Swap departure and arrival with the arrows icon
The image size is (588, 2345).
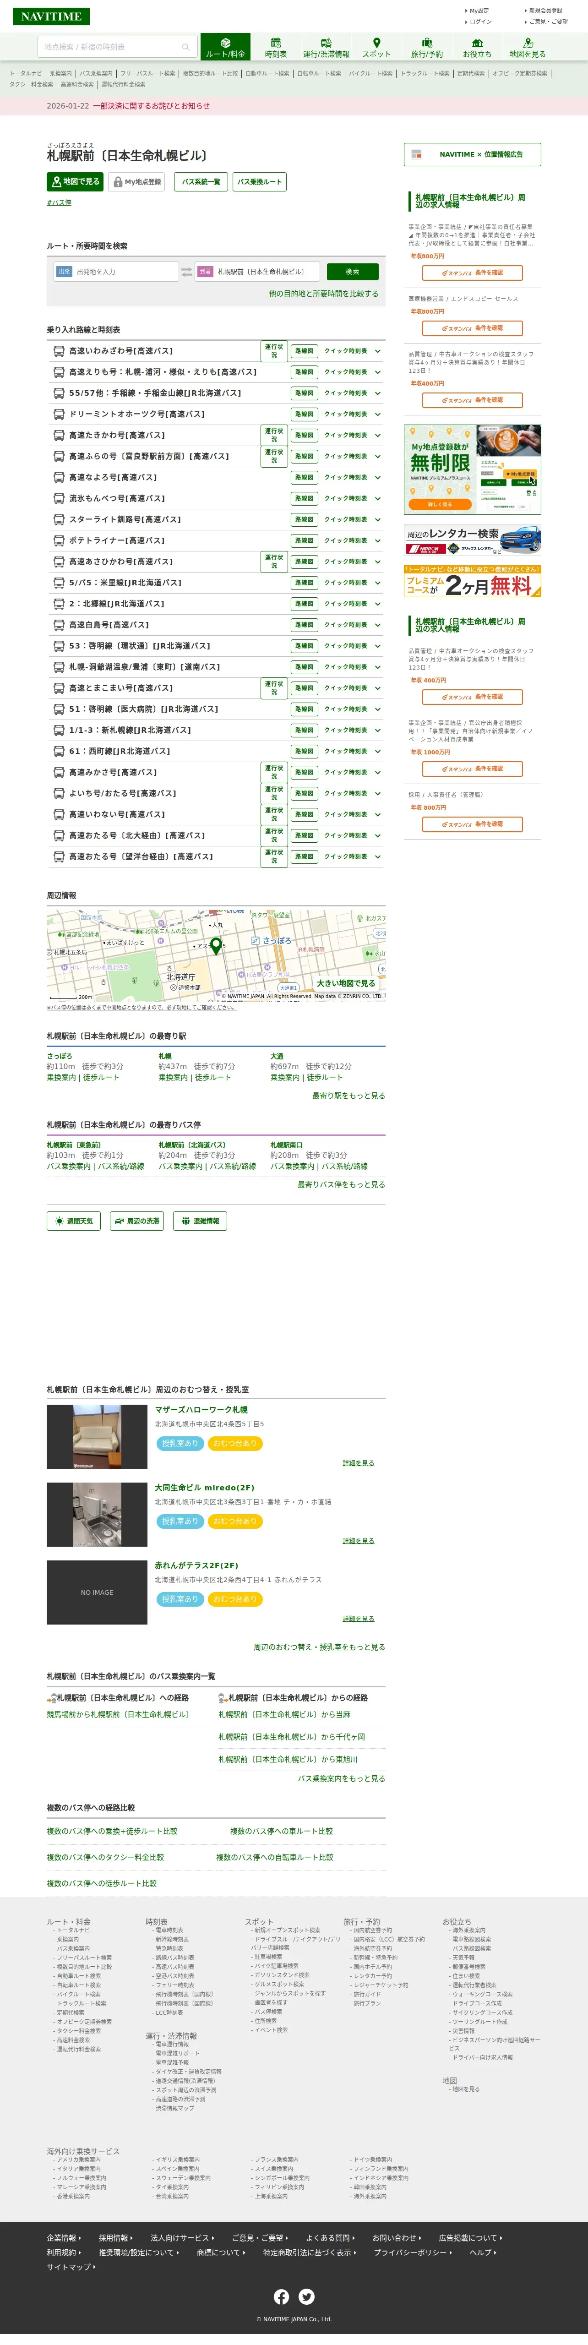(x=186, y=271)
